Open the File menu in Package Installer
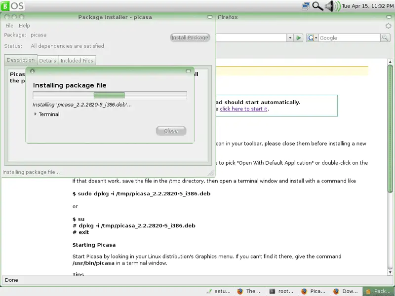 [x=9, y=26]
